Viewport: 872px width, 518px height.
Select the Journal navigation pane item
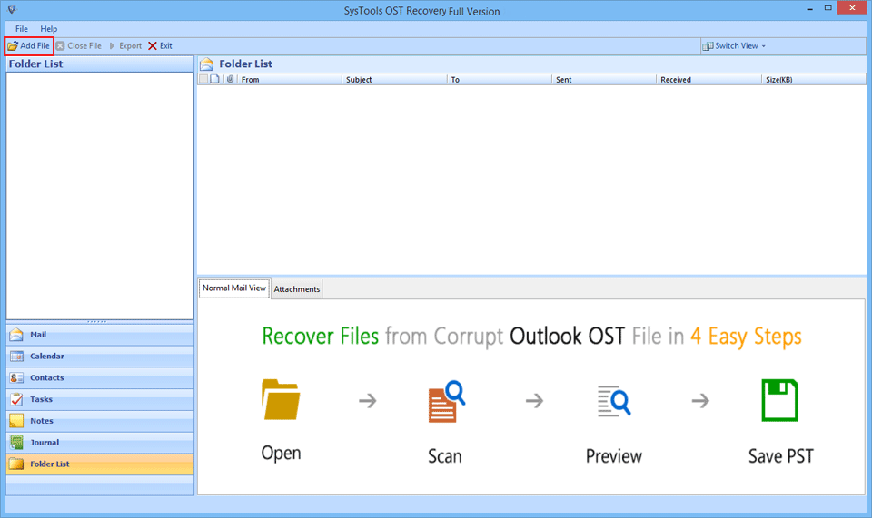pos(100,443)
